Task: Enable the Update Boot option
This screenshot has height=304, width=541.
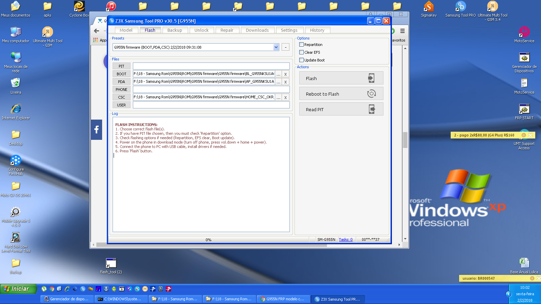Action: tap(301, 60)
